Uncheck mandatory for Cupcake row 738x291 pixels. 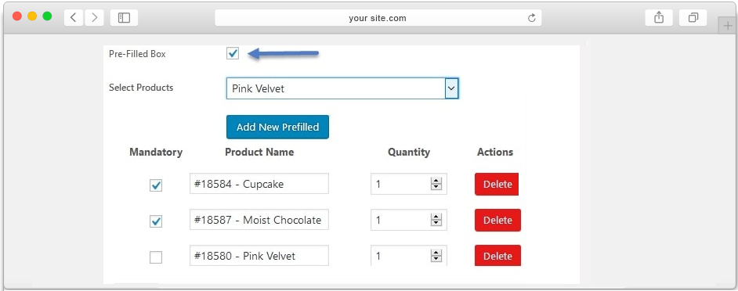click(x=156, y=185)
